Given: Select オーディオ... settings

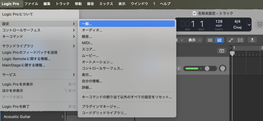Looking at the screenshot, I should (127, 30).
